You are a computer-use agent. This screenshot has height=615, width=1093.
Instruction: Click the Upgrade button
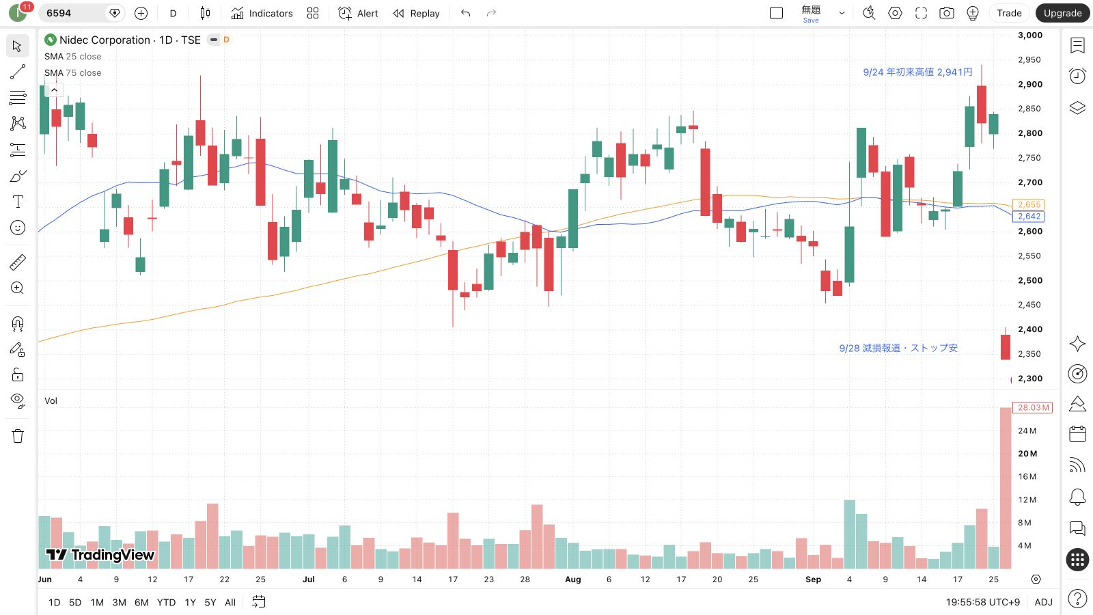1062,13
